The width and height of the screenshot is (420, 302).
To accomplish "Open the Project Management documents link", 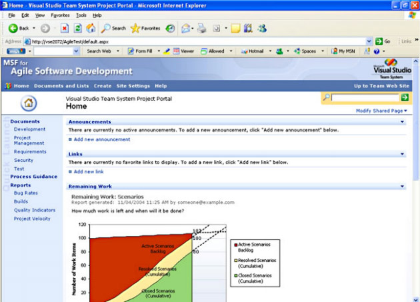I will tap(29, 140).
